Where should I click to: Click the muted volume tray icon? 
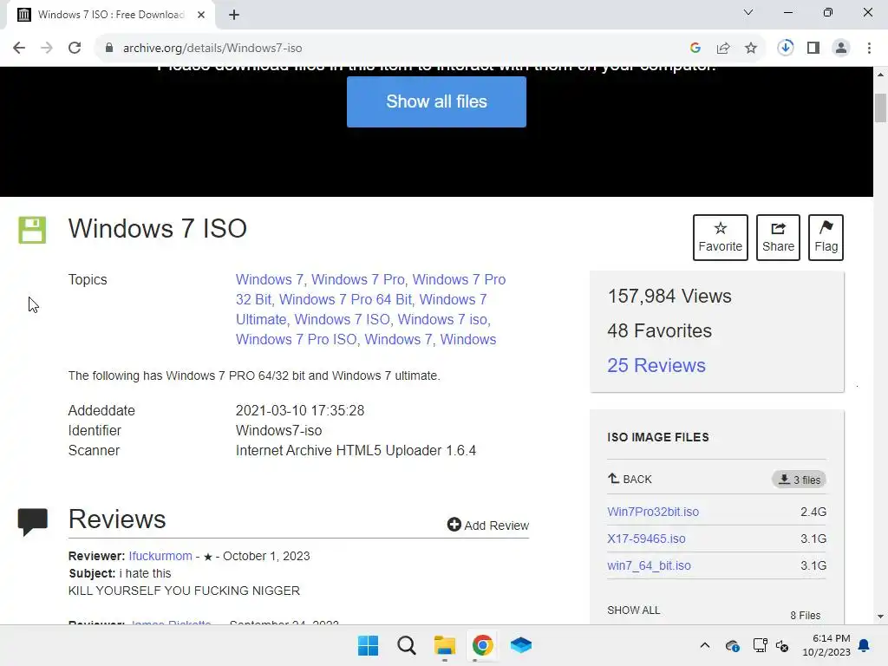782,645
